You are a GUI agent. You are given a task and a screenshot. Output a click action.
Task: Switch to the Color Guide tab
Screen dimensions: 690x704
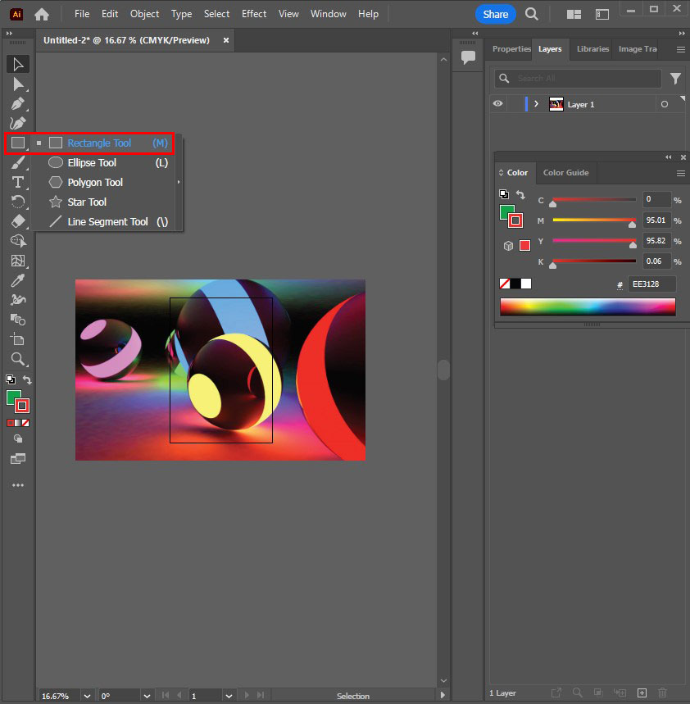[565, 173]
